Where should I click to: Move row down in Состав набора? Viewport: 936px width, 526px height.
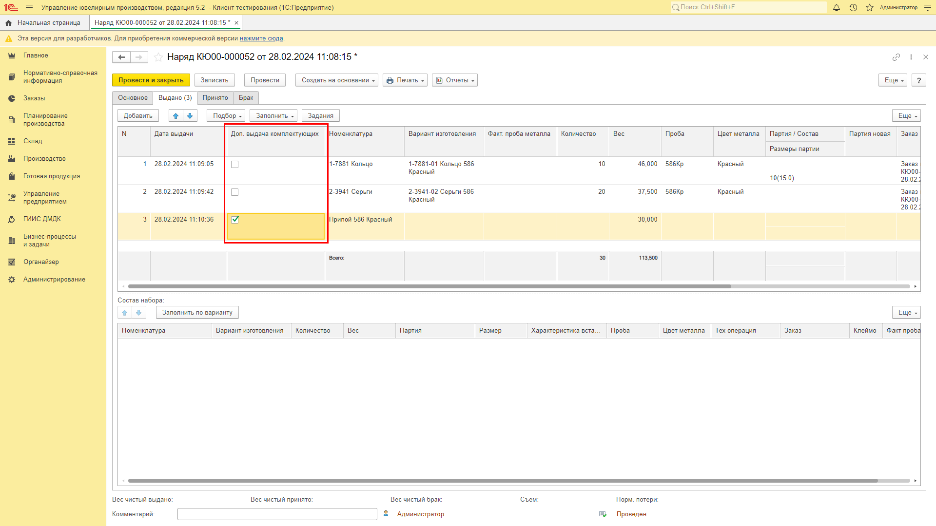pyautogui.click(x=139, y=312)
